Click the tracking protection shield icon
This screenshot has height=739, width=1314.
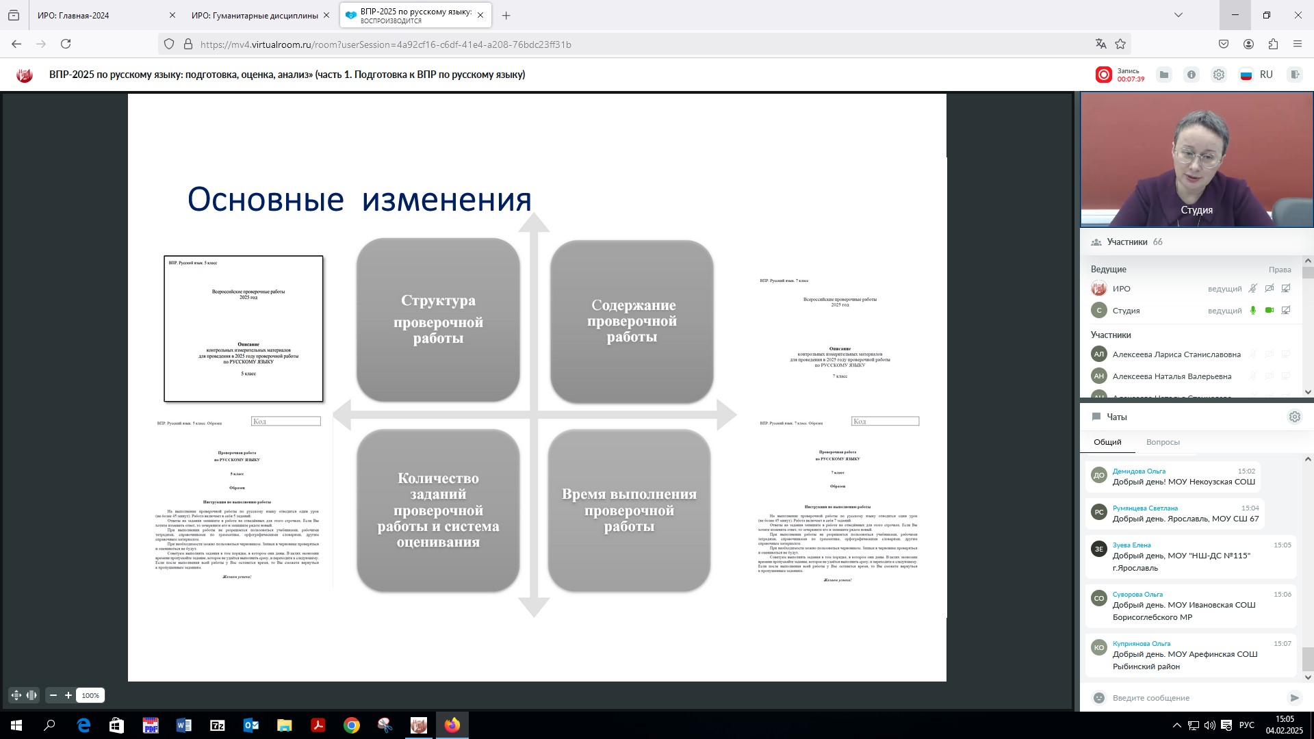click(x=169, y=44)
